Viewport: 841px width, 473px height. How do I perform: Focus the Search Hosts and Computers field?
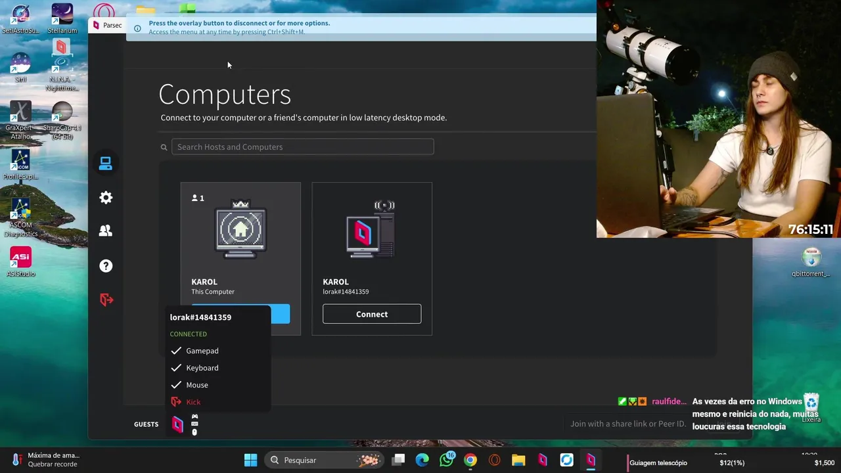[x=302, y=146]
